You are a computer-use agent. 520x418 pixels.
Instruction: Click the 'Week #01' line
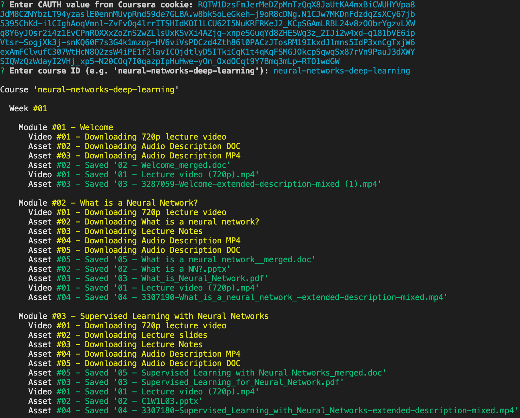28,109
